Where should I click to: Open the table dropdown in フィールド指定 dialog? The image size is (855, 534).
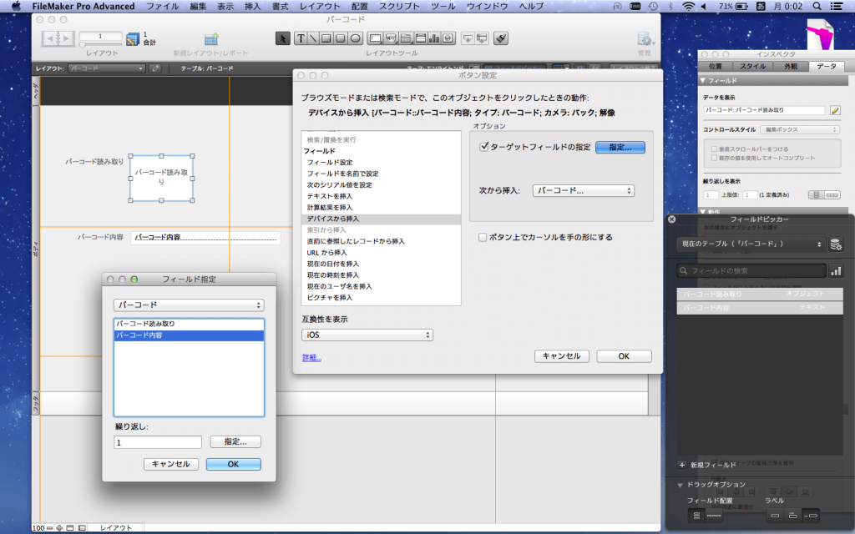pos(188,305)
